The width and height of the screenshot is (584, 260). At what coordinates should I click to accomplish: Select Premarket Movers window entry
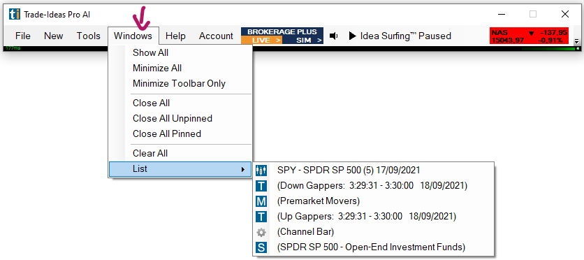(x=374, y=201)
